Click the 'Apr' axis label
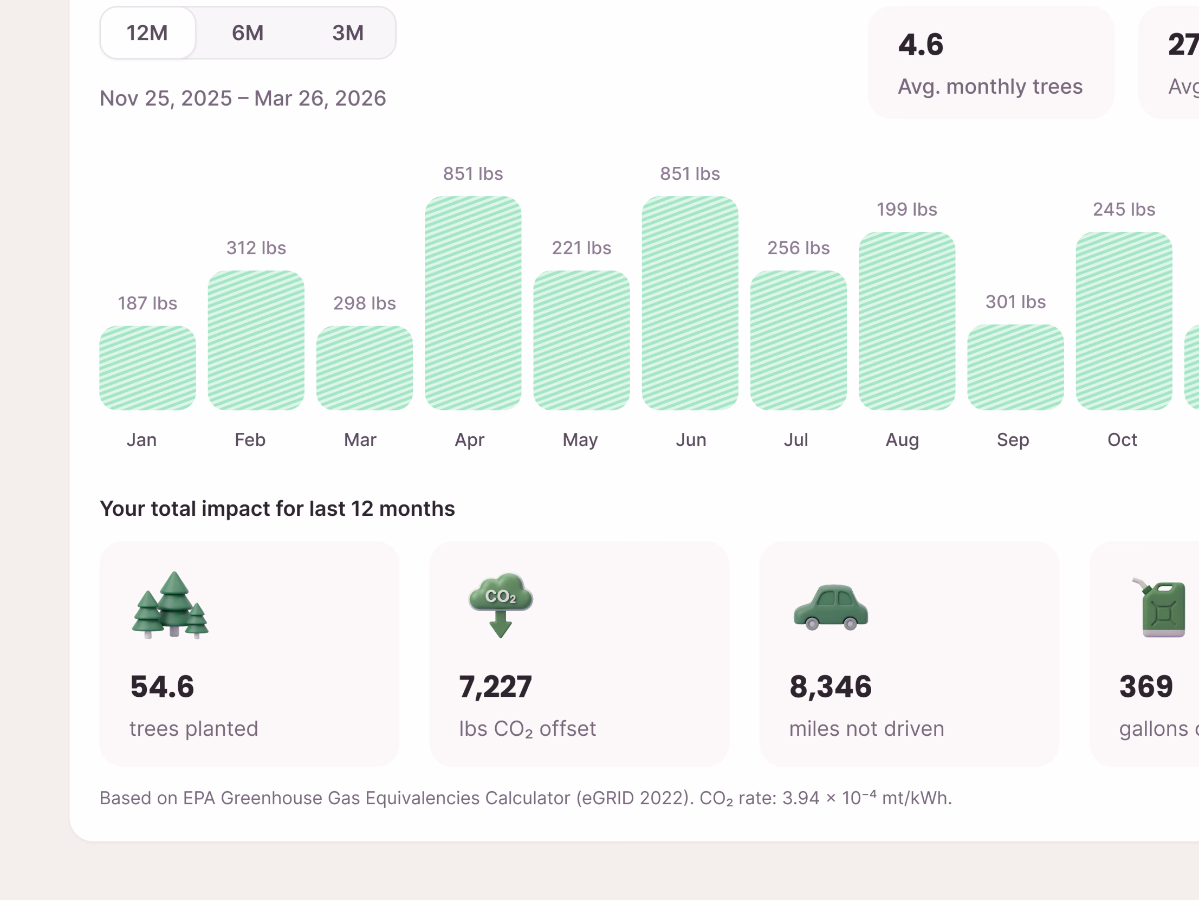The width and height of the screenshot is (1199, 900). 469,440
